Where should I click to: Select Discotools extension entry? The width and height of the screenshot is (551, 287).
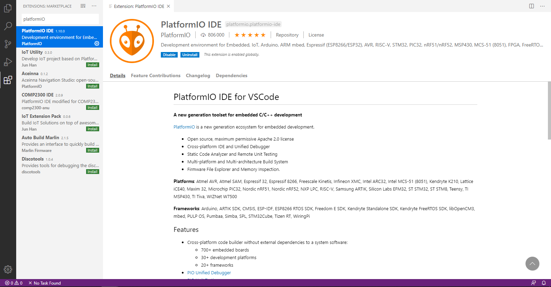[60, 165]
